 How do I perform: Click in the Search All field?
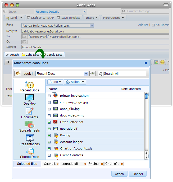124,74
